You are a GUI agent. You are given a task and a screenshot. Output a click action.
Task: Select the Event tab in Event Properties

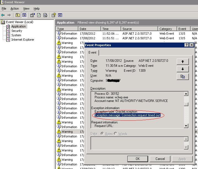point(92,52)
